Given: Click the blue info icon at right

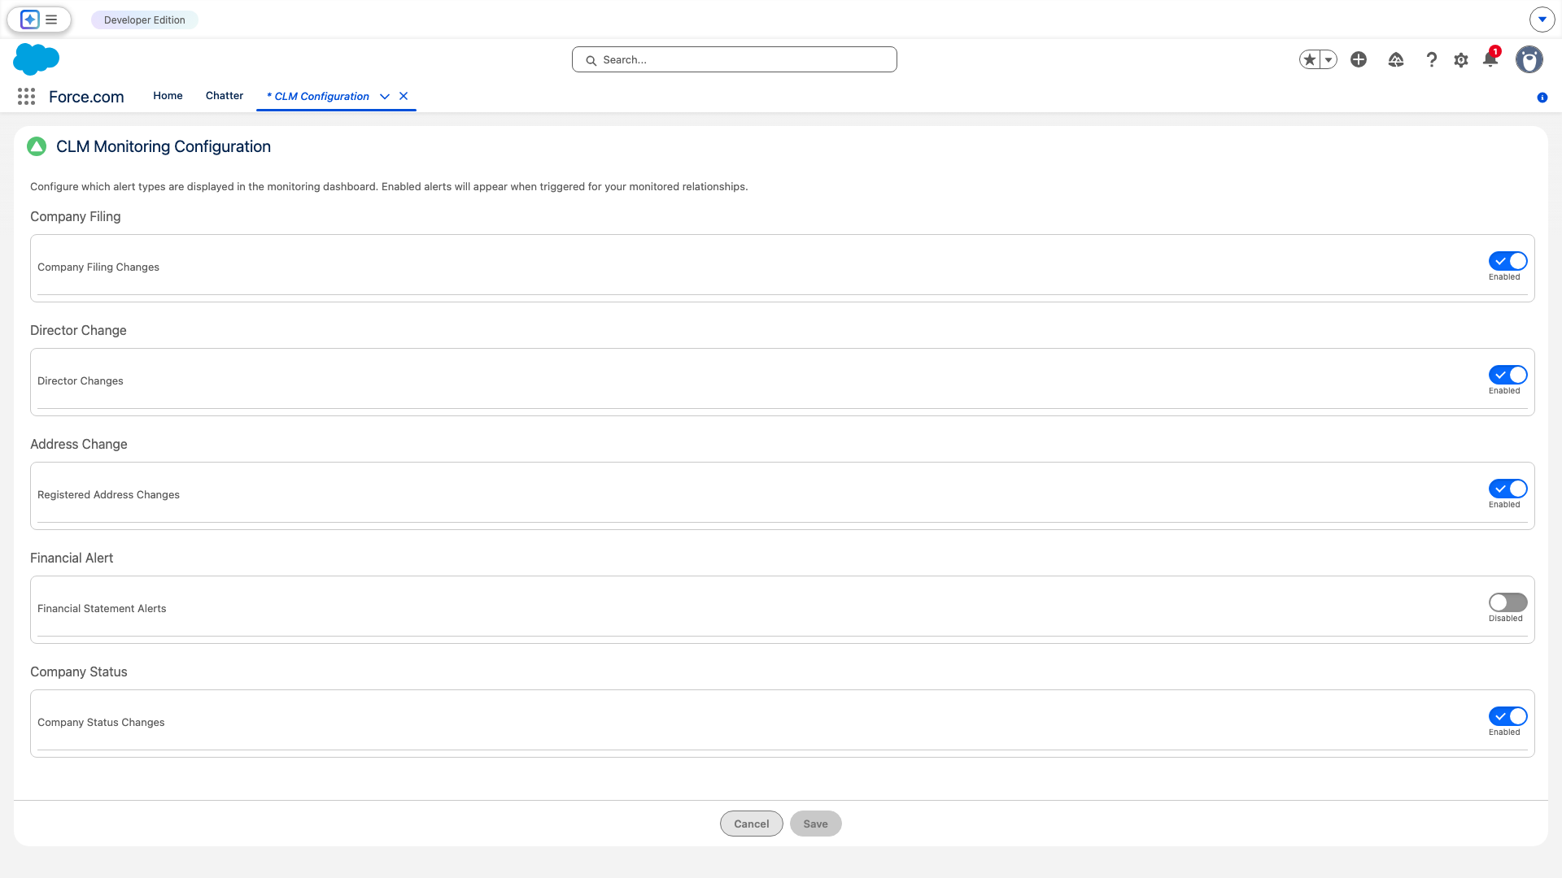Looking at the screenshot, I should coord(1542,98).
